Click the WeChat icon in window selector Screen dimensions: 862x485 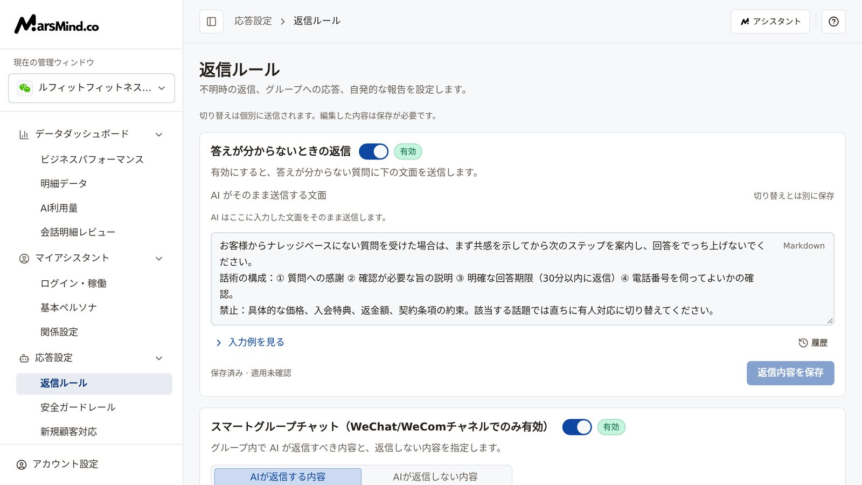click(25, 88)
